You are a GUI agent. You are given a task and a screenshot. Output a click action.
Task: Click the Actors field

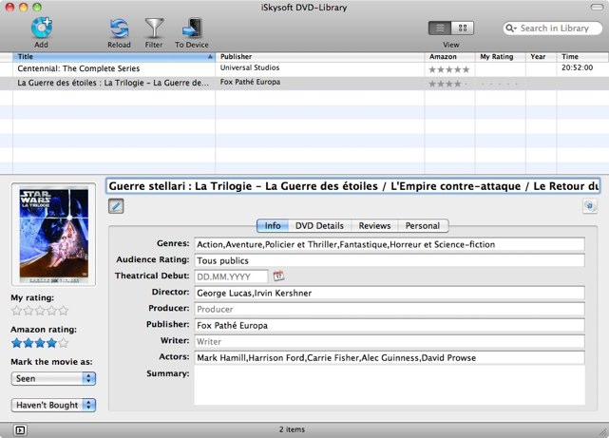390,357
